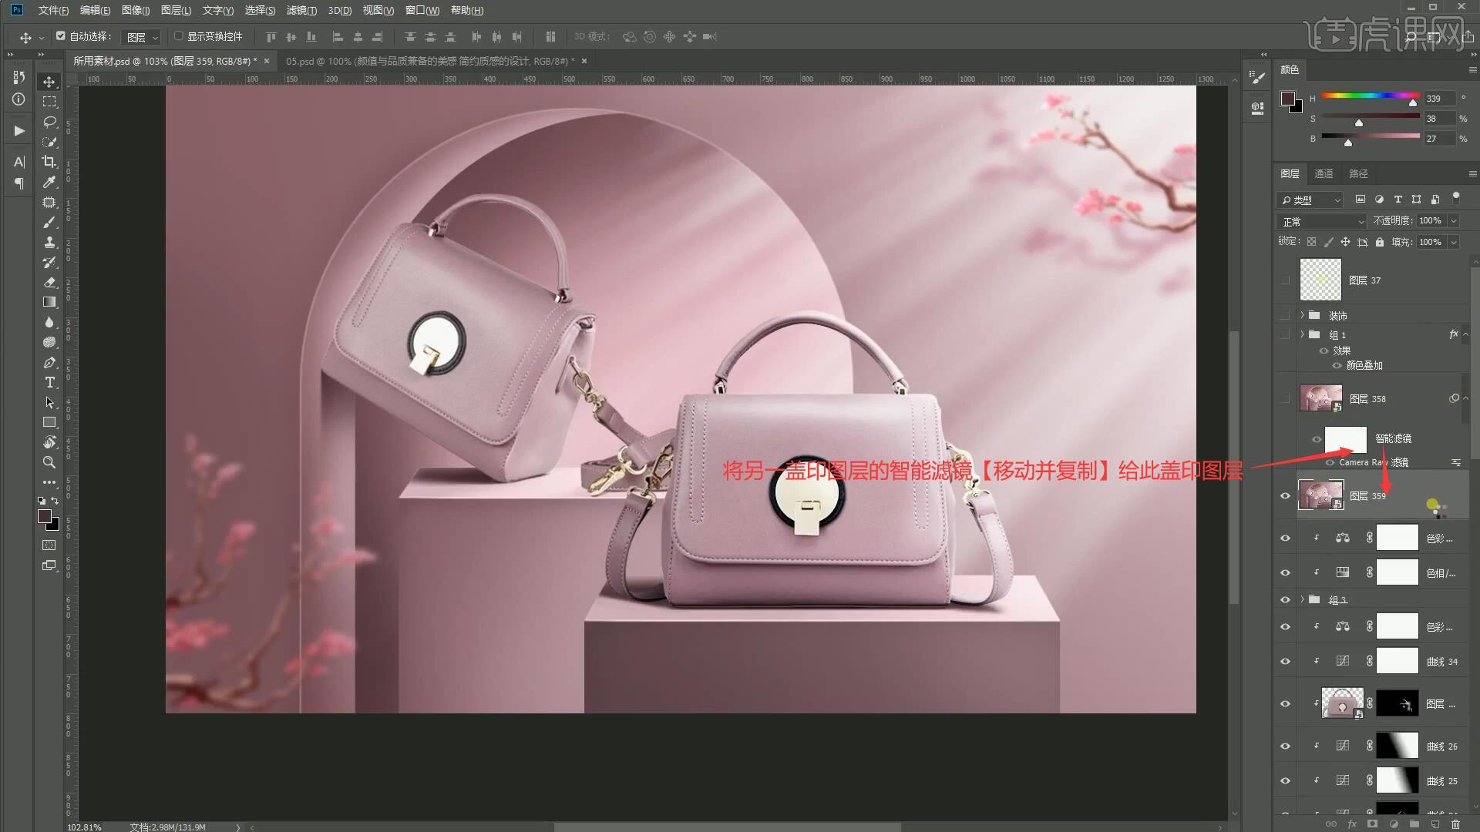Hide layer 图层 359 visibility eye

point(1285,495)
